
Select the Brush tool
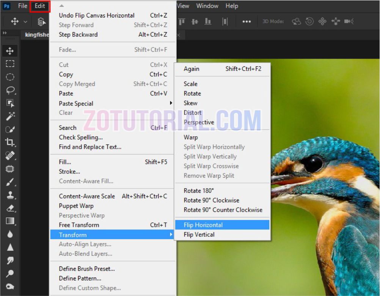coord(10,182)
